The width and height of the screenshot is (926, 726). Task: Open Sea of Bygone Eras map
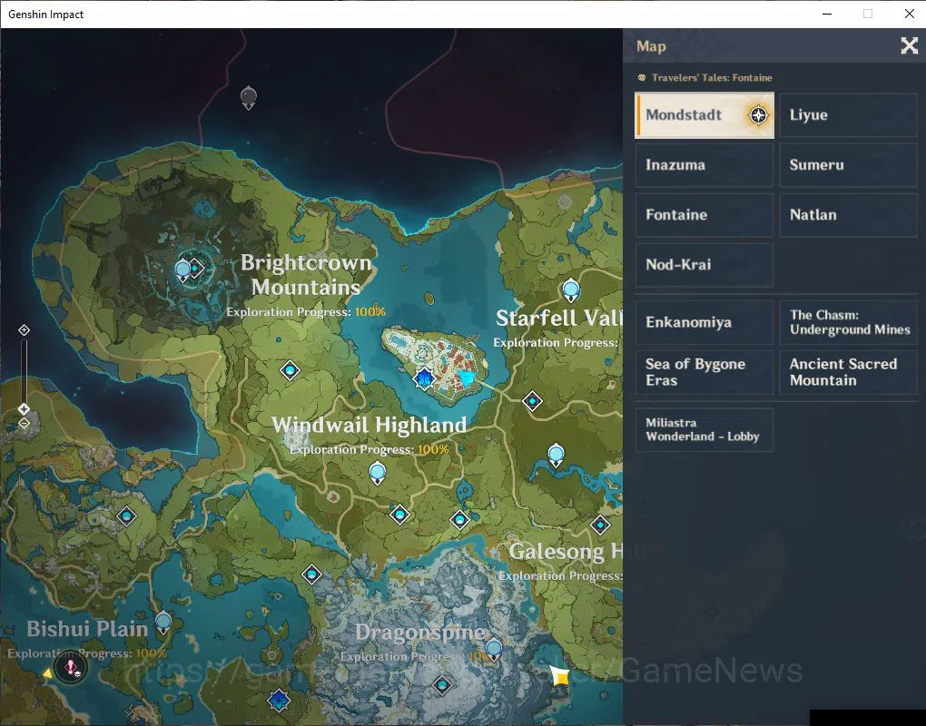pos(704,372)
